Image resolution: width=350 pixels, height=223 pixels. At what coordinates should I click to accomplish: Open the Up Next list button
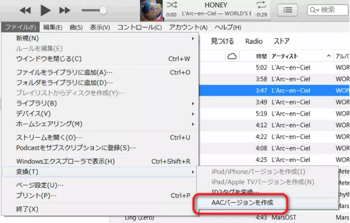pos(287,10)
